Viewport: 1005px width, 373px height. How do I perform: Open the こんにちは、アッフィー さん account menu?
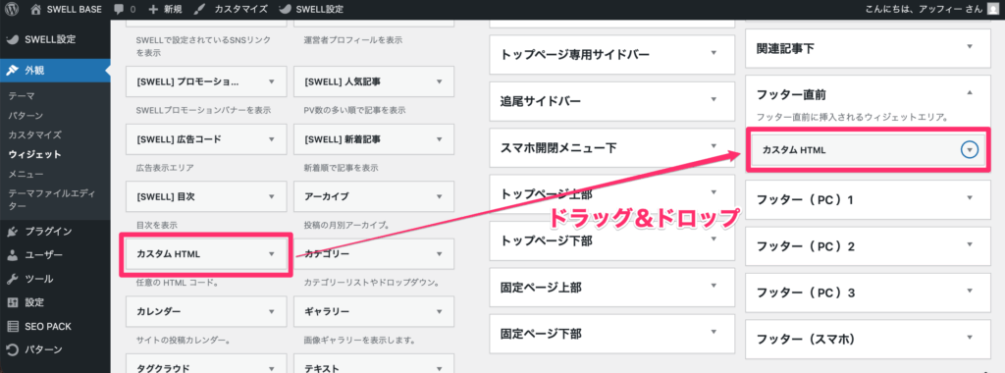932,10
